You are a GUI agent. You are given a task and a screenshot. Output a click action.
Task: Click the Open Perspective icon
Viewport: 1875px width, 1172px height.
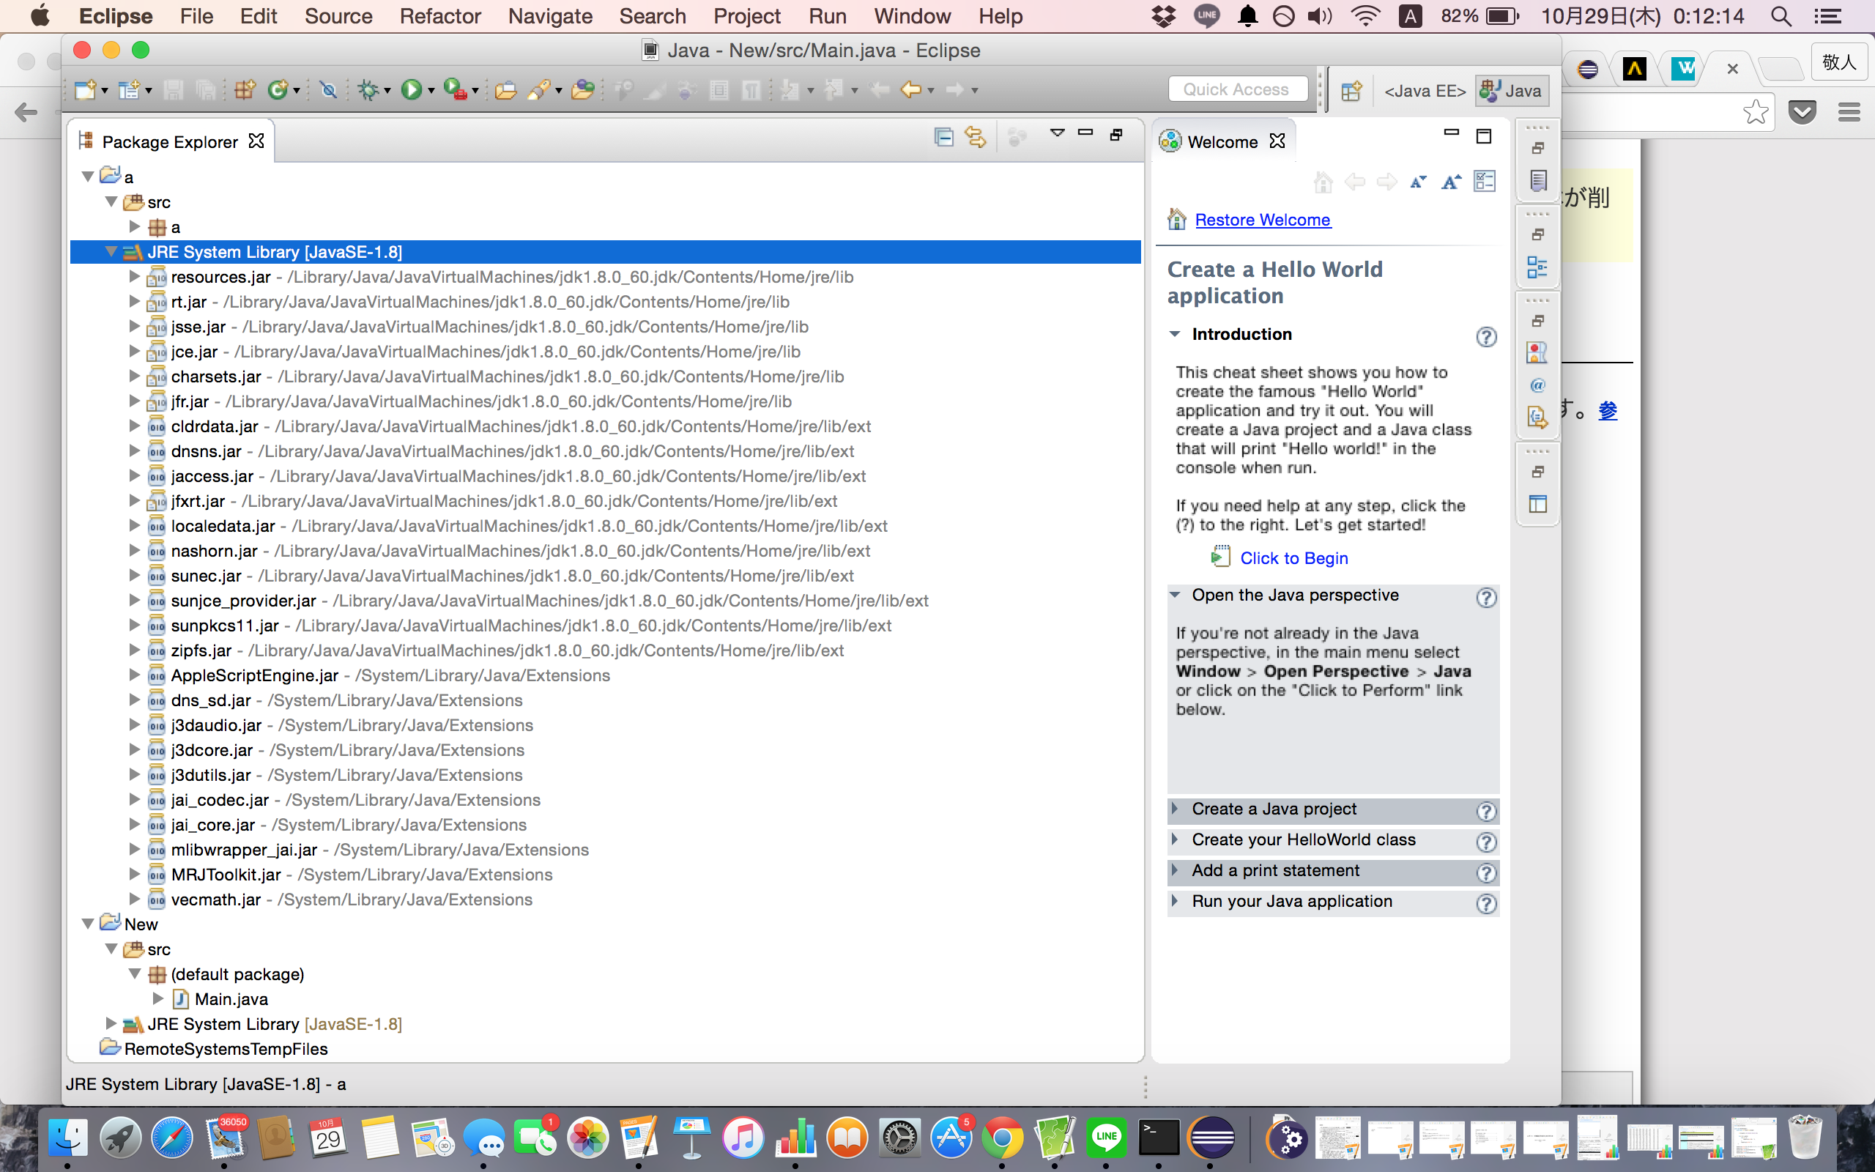[x=1351, y=91]
